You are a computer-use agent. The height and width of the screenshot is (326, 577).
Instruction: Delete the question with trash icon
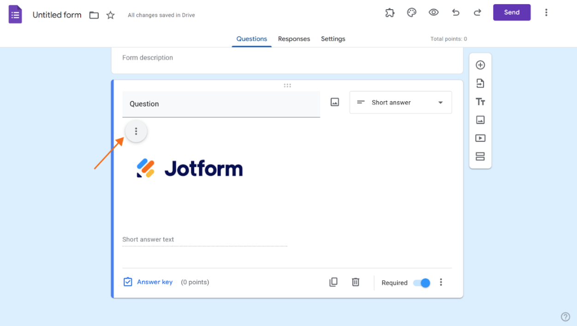point(356,282)
